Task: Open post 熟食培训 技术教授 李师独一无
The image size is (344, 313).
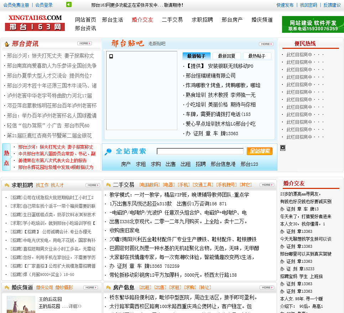Action: pyautogui.click(x=220, y=95)
